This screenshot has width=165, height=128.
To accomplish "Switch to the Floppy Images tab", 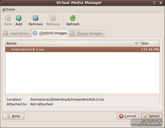I will click(86, 33).
